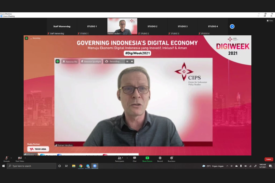Expand hidden system tray icons
The height and width of the screenshot is (183, 275).
[227, 166]
